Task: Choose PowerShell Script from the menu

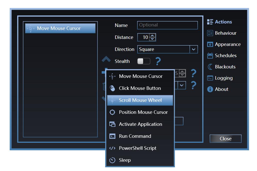Action: pos(140,148)
